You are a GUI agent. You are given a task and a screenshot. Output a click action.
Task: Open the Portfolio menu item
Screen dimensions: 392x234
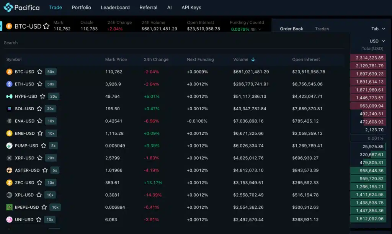82,7
